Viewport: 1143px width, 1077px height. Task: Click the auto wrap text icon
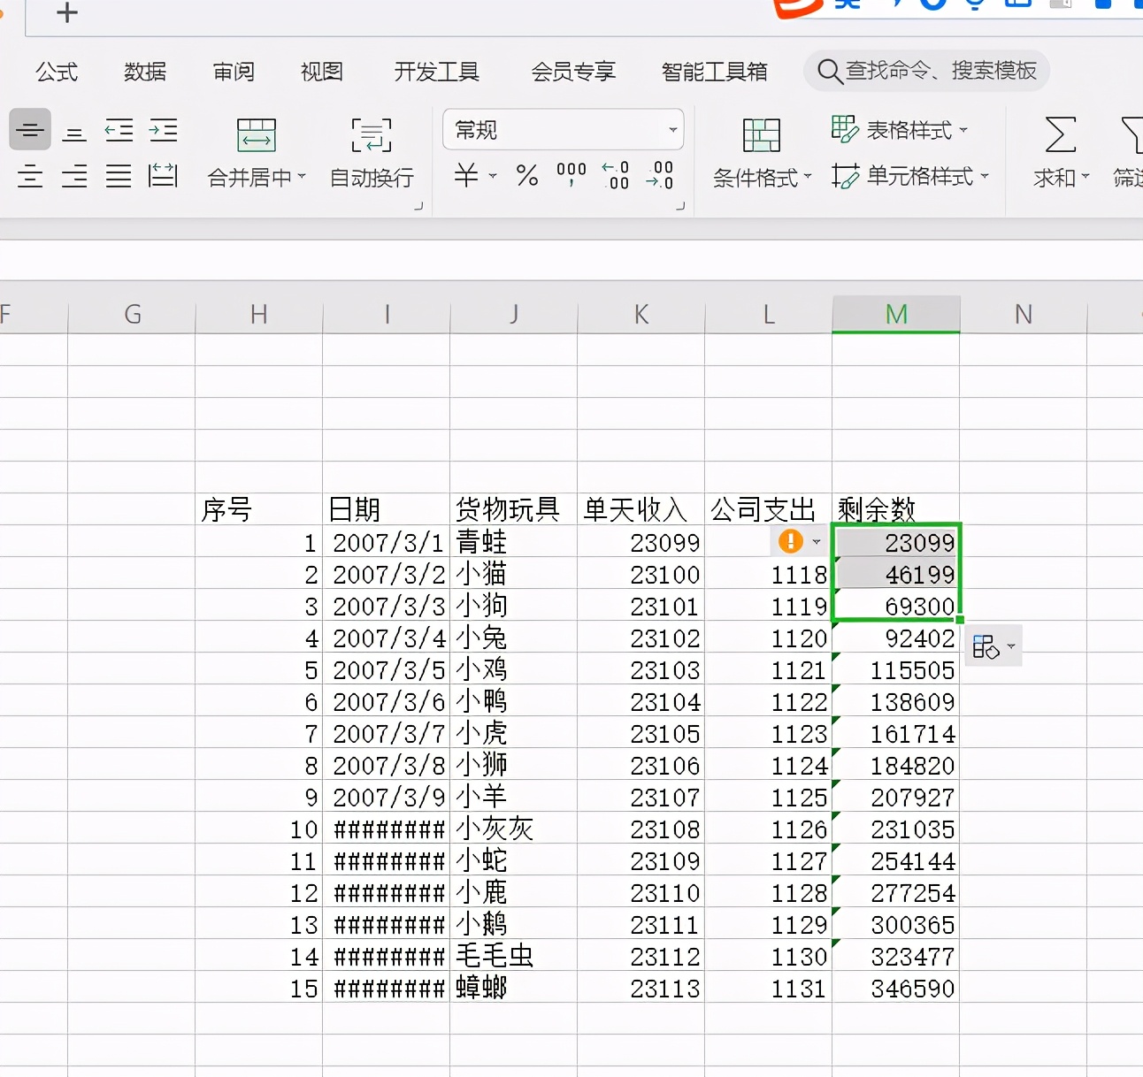tap(372, 135)
